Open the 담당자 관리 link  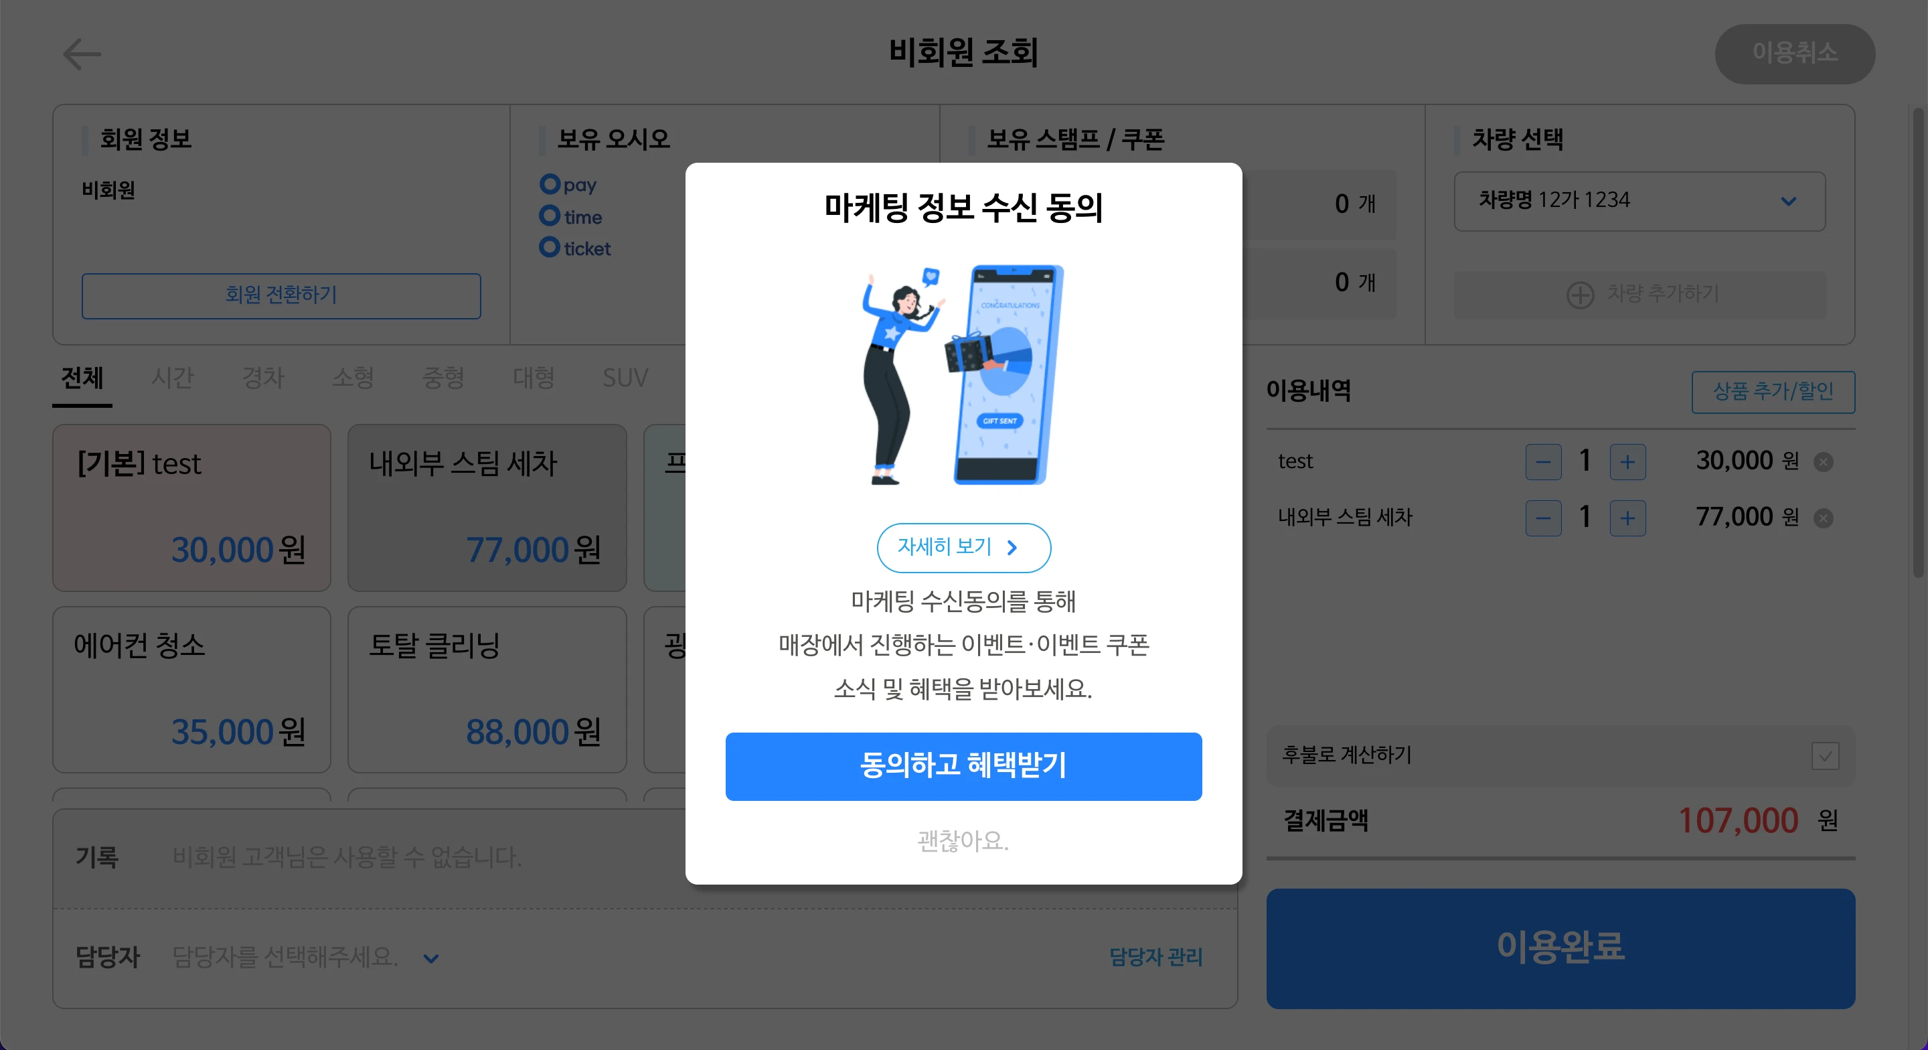1155,957
